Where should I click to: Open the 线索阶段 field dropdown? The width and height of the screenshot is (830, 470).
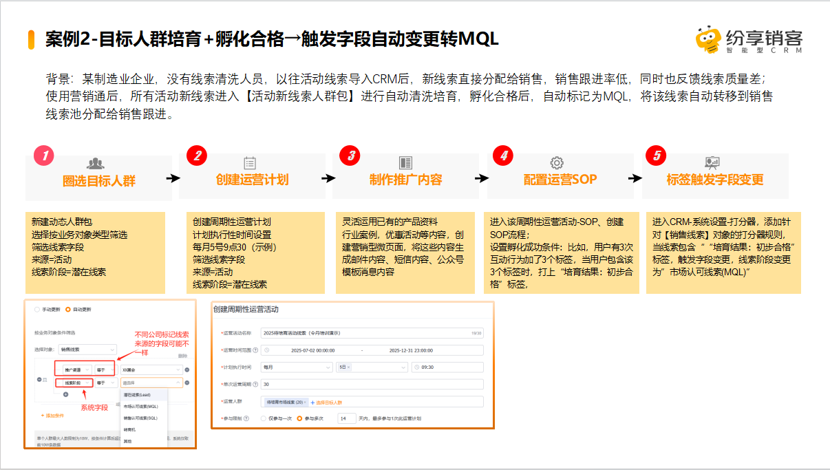click(x=77, y=383)
